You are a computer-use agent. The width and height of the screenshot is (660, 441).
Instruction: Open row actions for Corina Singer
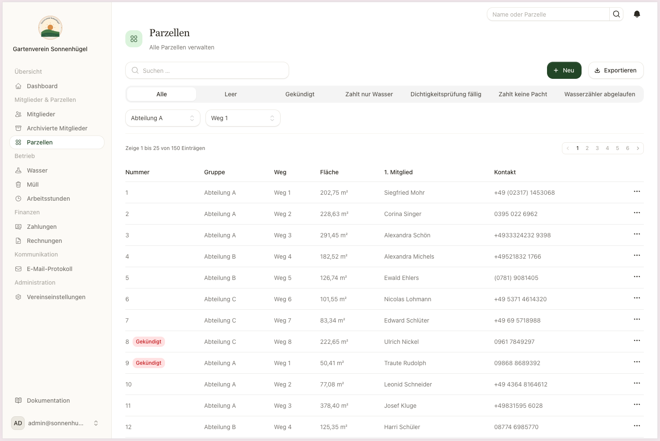point(637,213)
